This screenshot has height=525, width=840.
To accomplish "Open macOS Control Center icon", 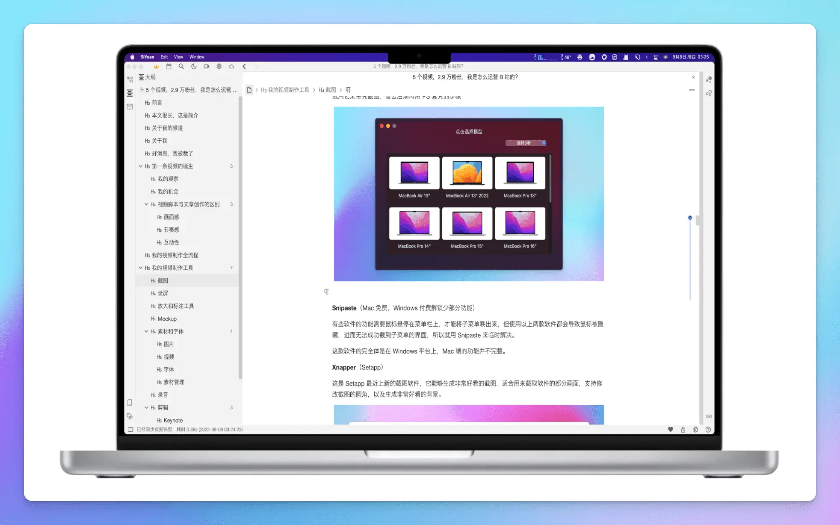I will click(656, 57).
